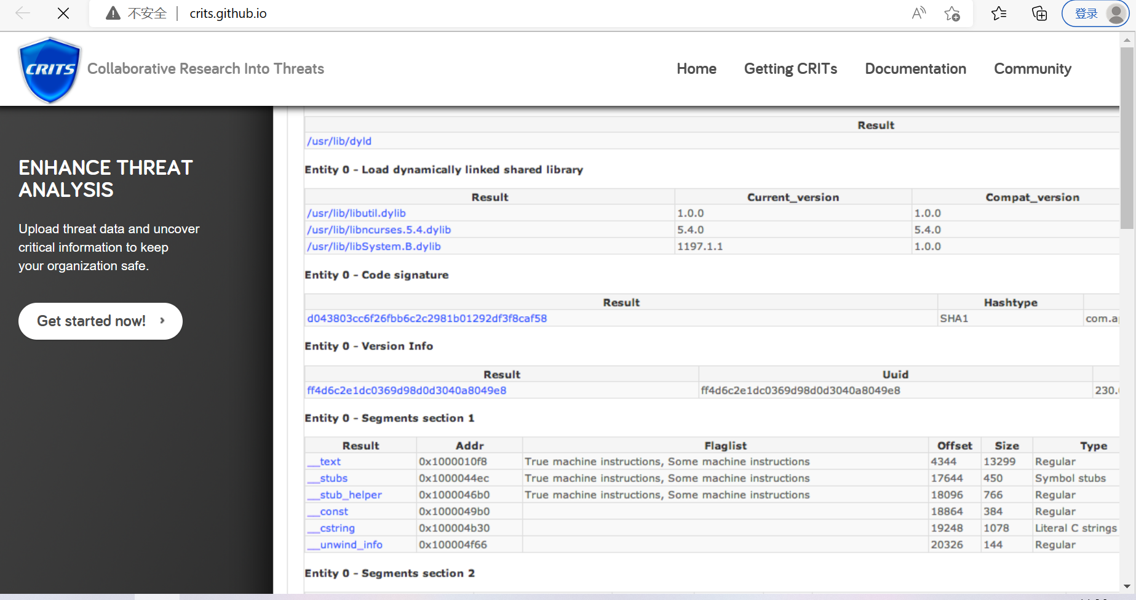Click the 登录 profile sign-in button

click(x=1095, y=14)
